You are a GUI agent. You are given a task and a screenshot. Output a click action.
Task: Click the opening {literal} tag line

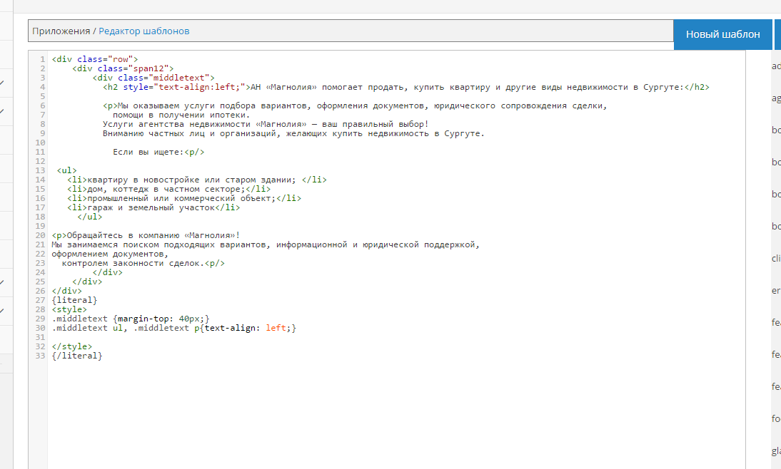[74, 300]
